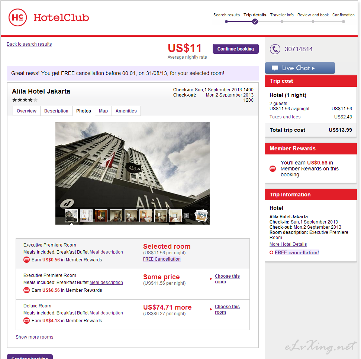This screenshot has width=361, height=359.
Task: Click Member Rewards coin icon in sidebar
Action: pyautogui.click(x=273, y=169)
